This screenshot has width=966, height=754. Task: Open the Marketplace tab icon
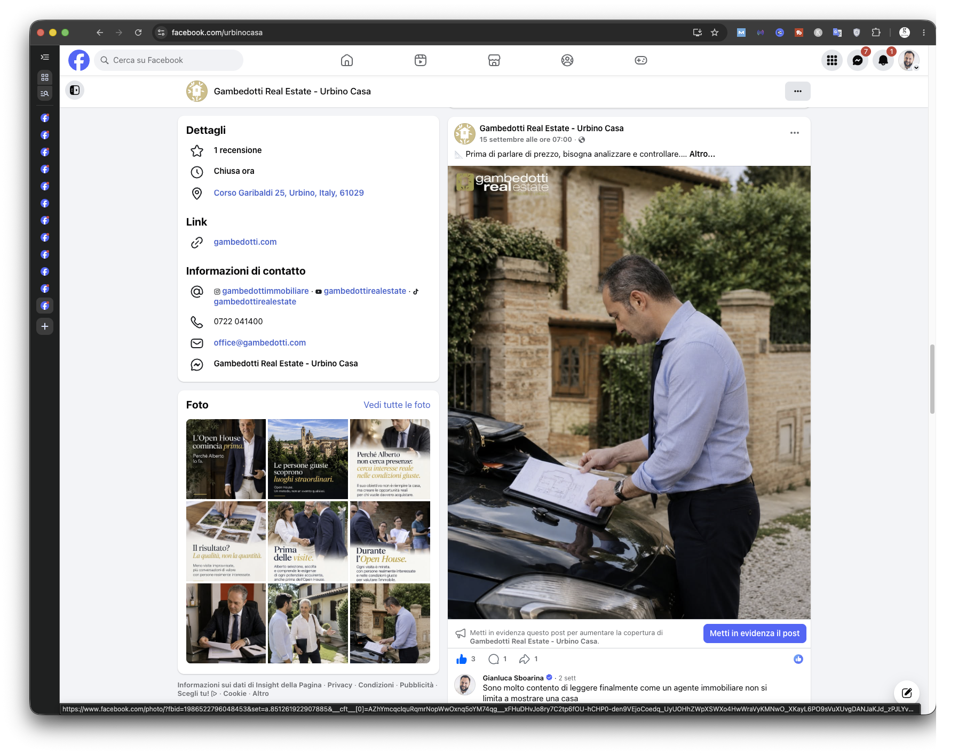(x=494, y=60)
